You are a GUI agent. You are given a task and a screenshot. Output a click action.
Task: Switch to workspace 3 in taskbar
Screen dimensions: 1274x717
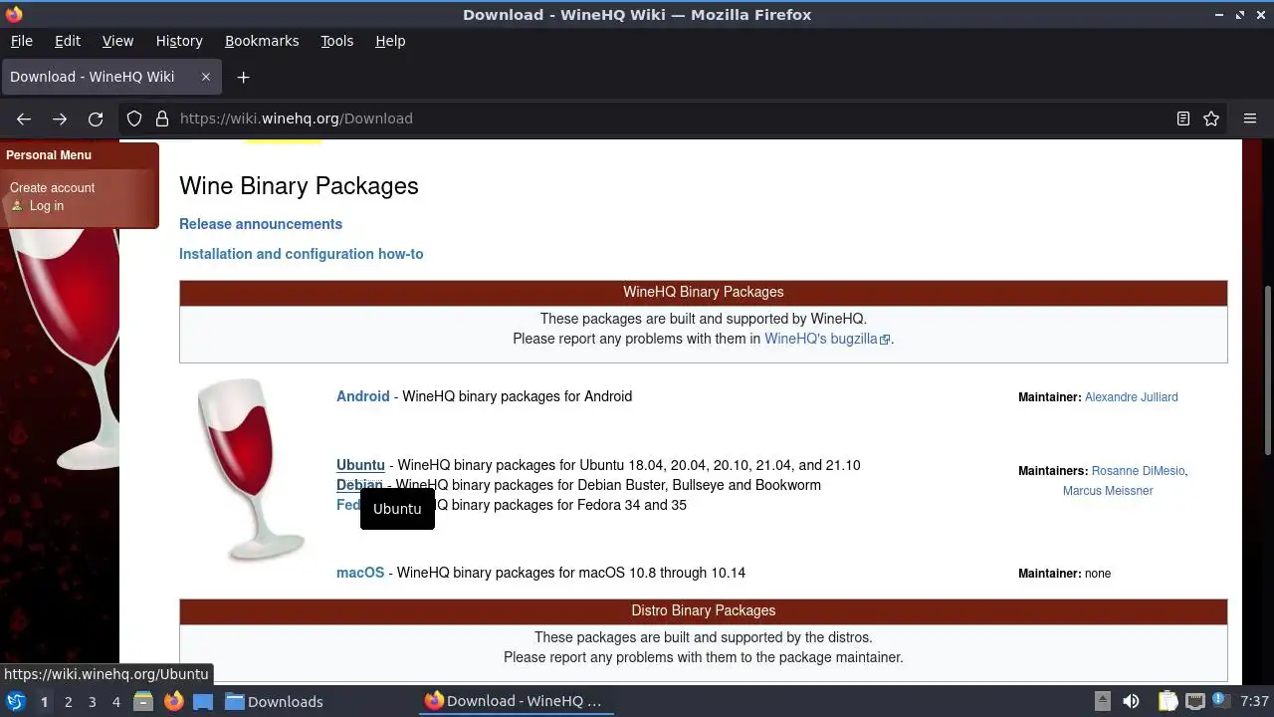[92, 702]
